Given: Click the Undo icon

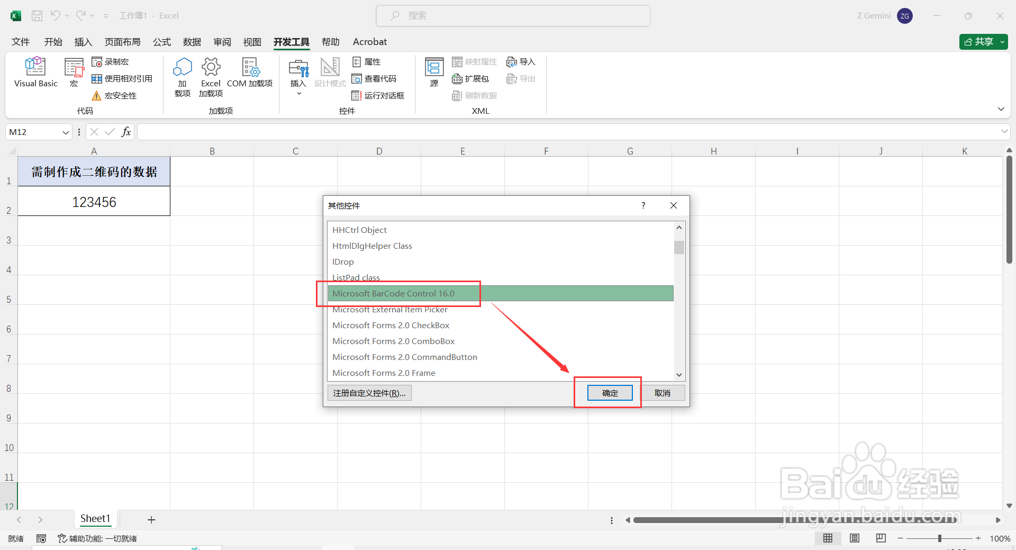Looking at the screenshot, I should (x=55, y=16).
